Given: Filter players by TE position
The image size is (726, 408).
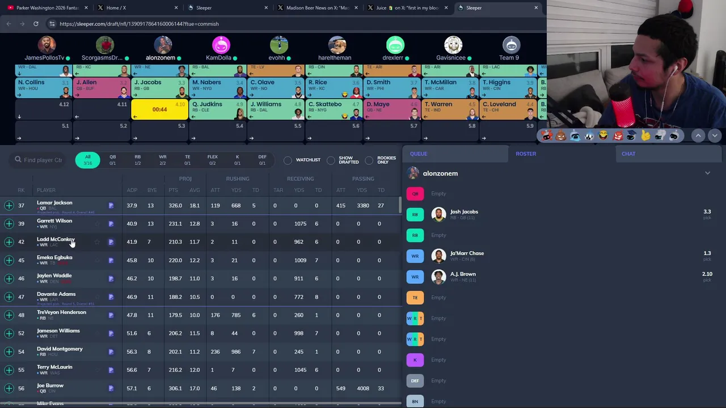Looking at the screenshot, I should pyautogui.click(x=187, y=160).
